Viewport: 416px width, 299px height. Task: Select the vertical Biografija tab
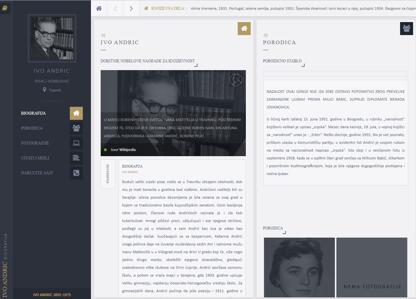[x=108, y=174]
